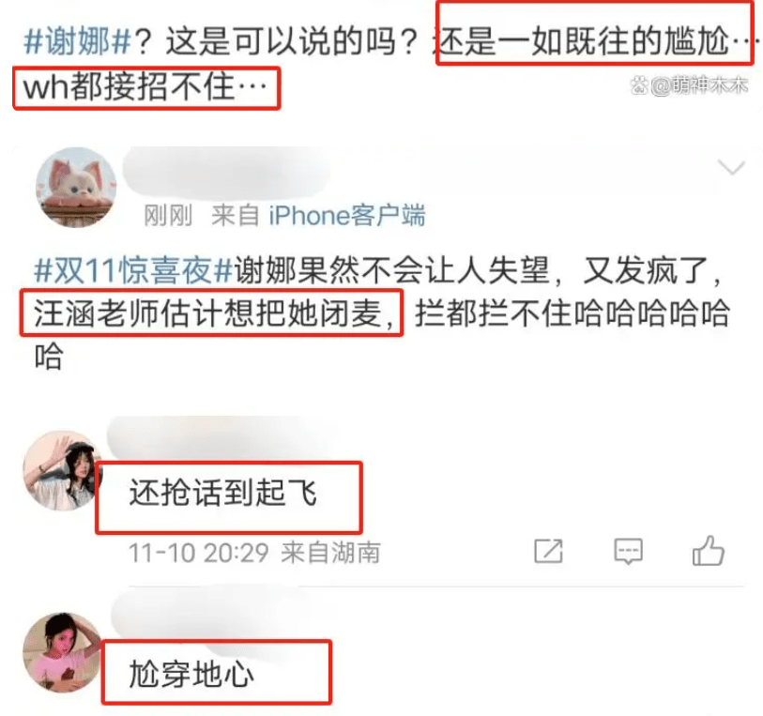The width and height of the screenshot is (763, 716).
Task: Open the post text about 汪涵老师
Action: coord(382,312)
